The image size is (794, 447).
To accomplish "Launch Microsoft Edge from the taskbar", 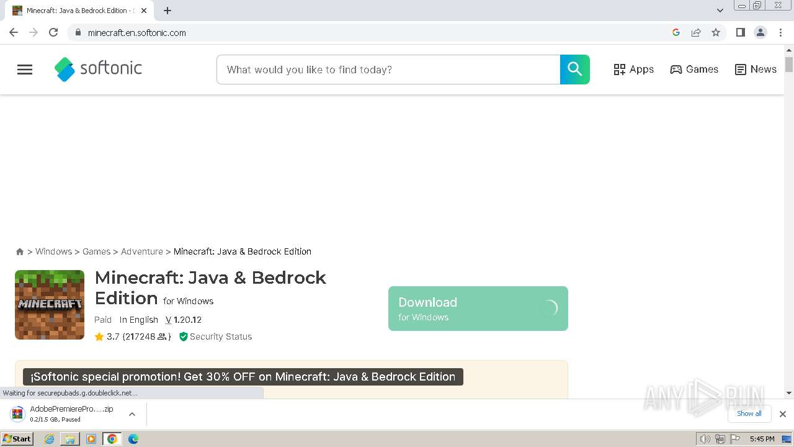I will point(133,439).
